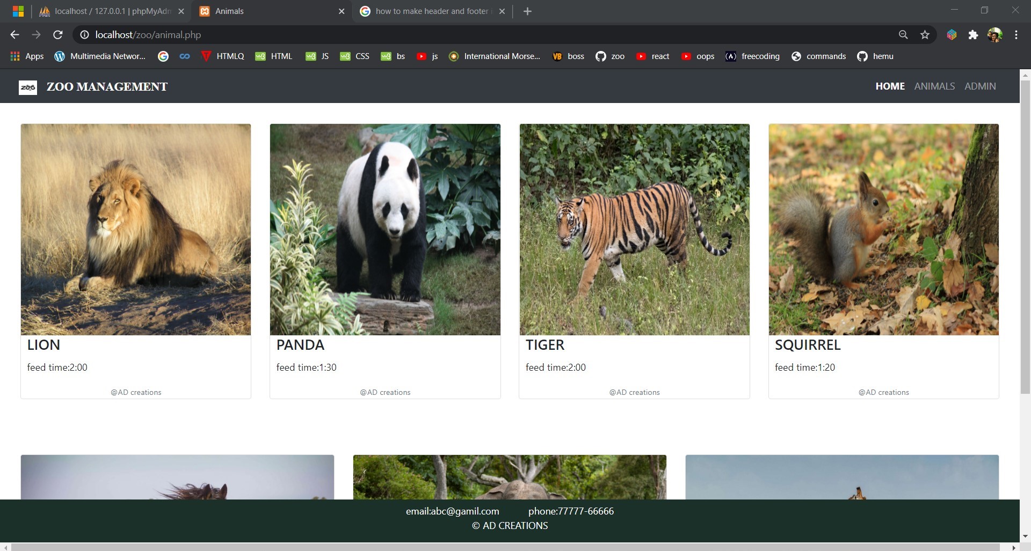Open the freecoding bookmark

752,56
